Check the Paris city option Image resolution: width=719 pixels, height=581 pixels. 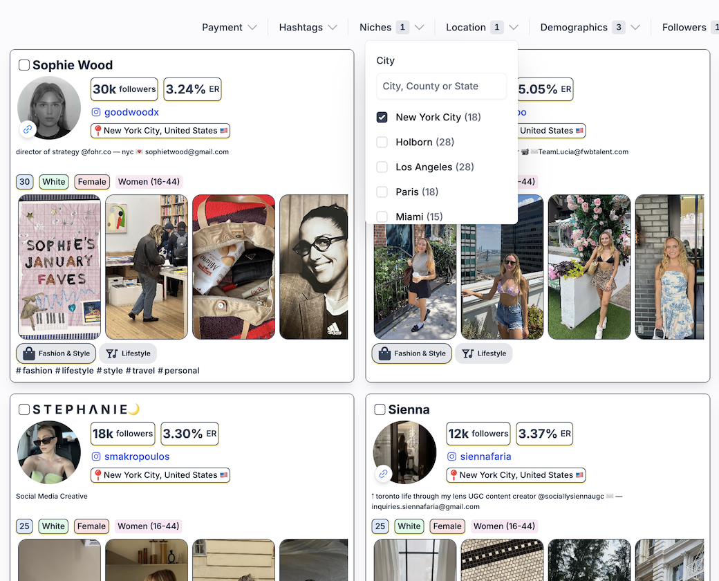click(x=382, y=192)
